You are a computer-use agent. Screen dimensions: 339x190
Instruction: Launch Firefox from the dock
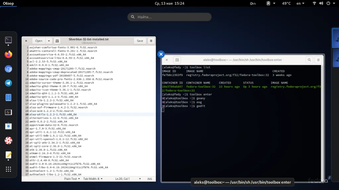click(x=9, y=54)
